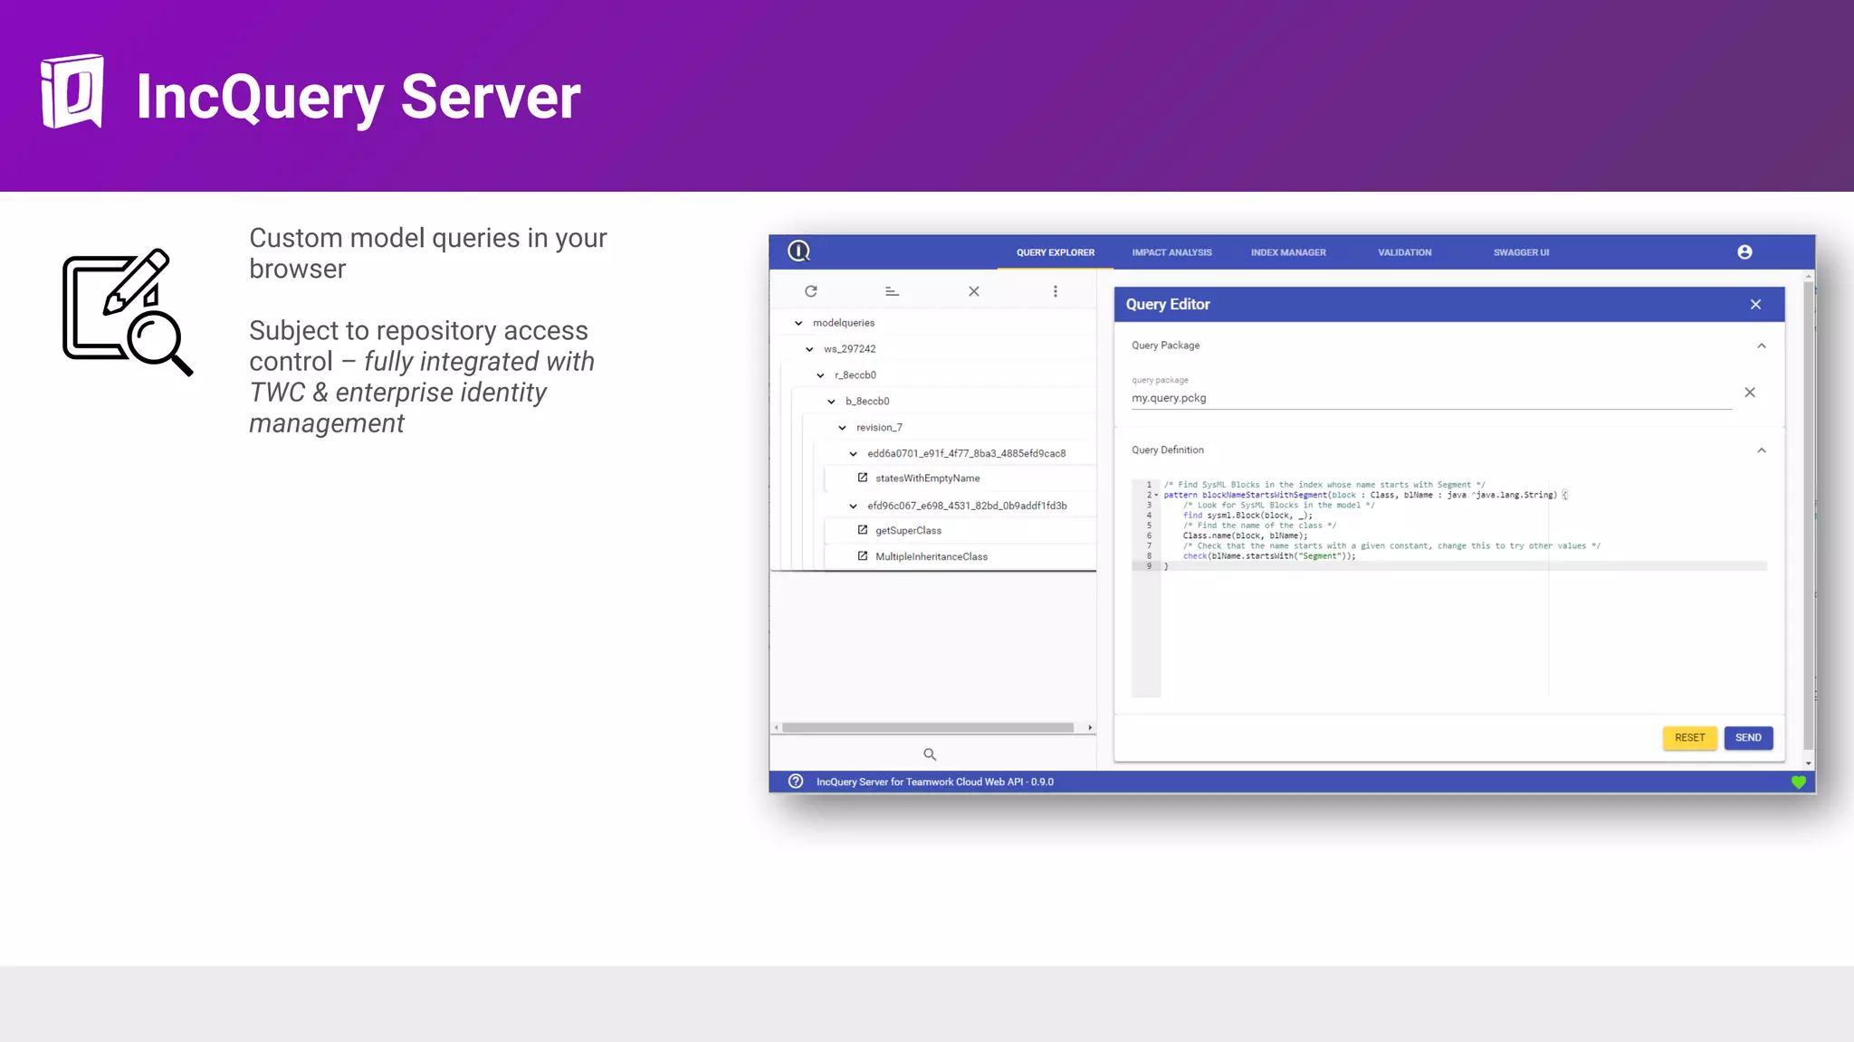The height and width of the screenshot is (1042, 1854).
Task: Click the X icon in the tree toolbar
Action: pyautogui.click(x=974, y=291)
